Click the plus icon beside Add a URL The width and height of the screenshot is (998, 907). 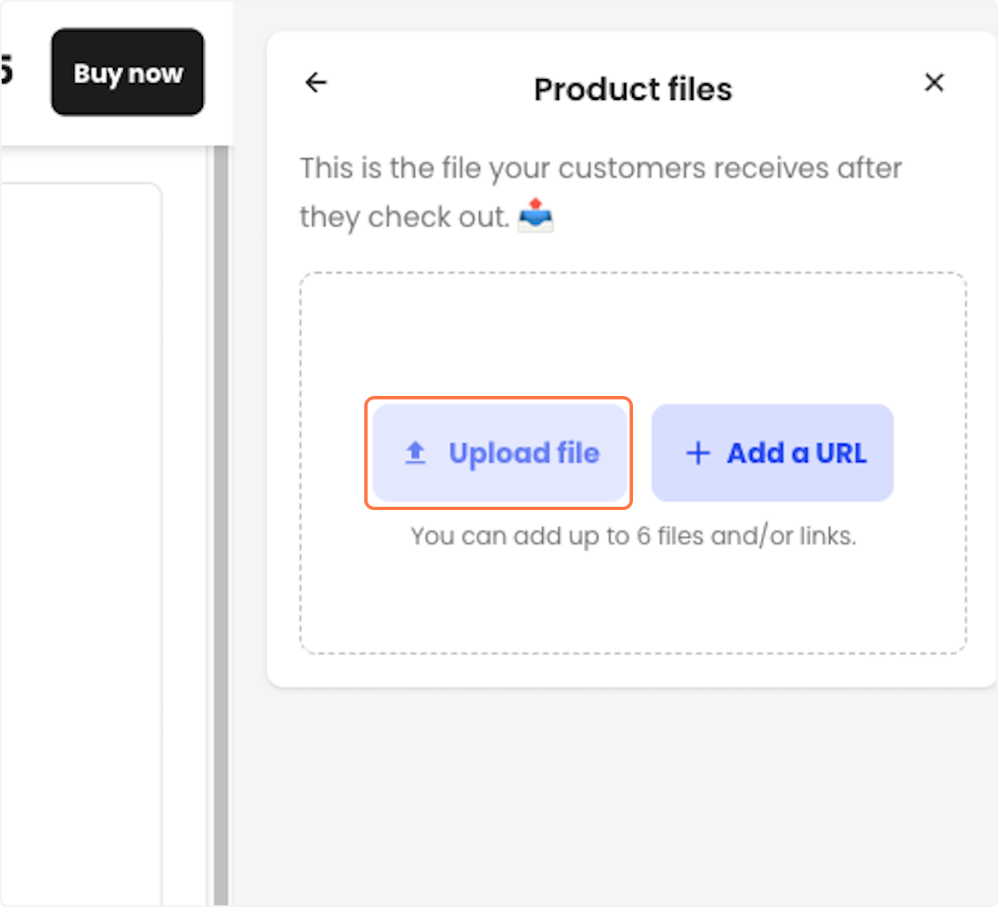pos(698,453)
